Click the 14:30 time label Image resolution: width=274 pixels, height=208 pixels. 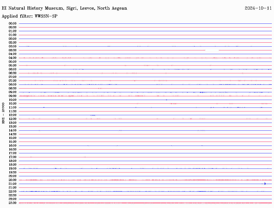click(13, 134)
